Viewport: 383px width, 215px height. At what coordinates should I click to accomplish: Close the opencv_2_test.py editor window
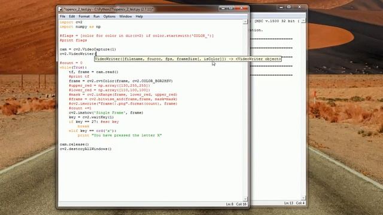point(241,8)
